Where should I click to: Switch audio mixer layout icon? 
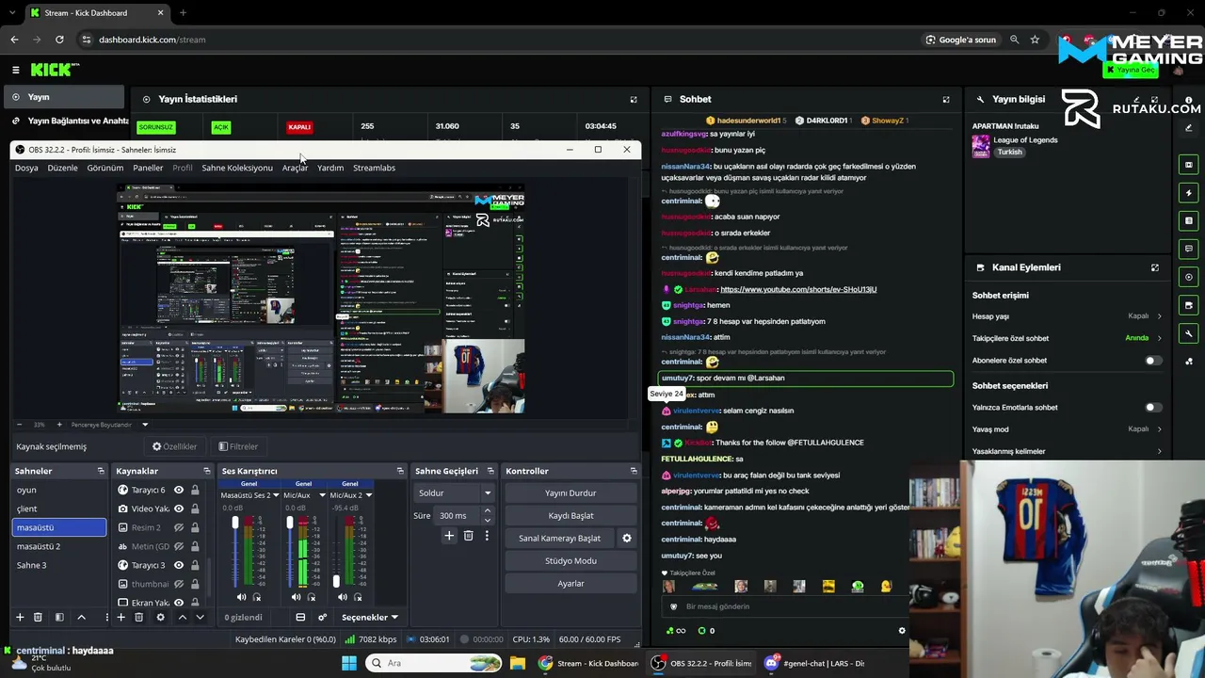coord(300,617)
